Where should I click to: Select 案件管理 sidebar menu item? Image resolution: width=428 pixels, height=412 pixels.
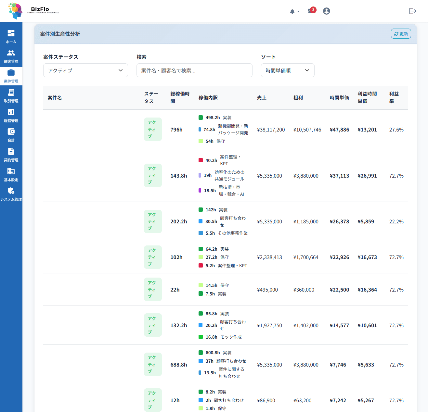[11, 76]
